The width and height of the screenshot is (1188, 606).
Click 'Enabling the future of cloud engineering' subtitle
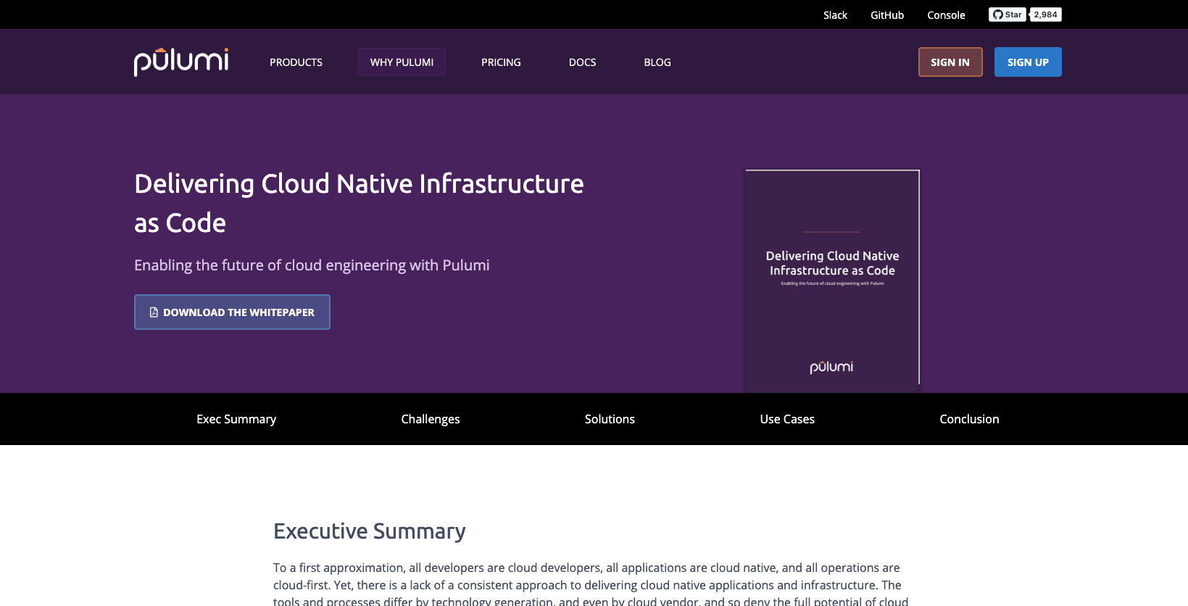tap(312, 265)
